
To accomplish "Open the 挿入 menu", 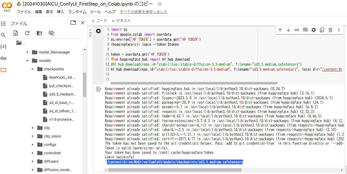I will point(60,12).
